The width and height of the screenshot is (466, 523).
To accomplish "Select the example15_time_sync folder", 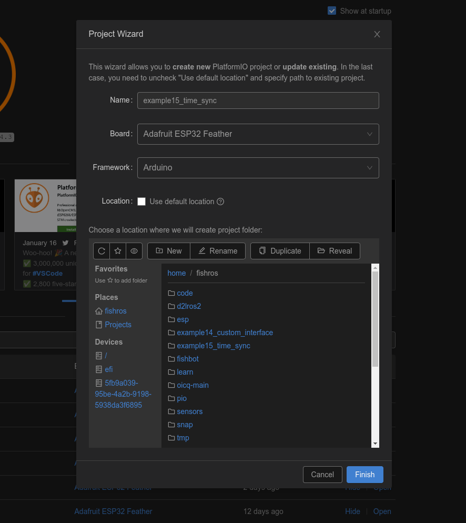I will pyautogui.click(x=213, y=346).
